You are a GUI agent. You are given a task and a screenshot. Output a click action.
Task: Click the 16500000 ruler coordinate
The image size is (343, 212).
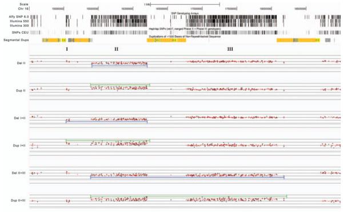162,9
